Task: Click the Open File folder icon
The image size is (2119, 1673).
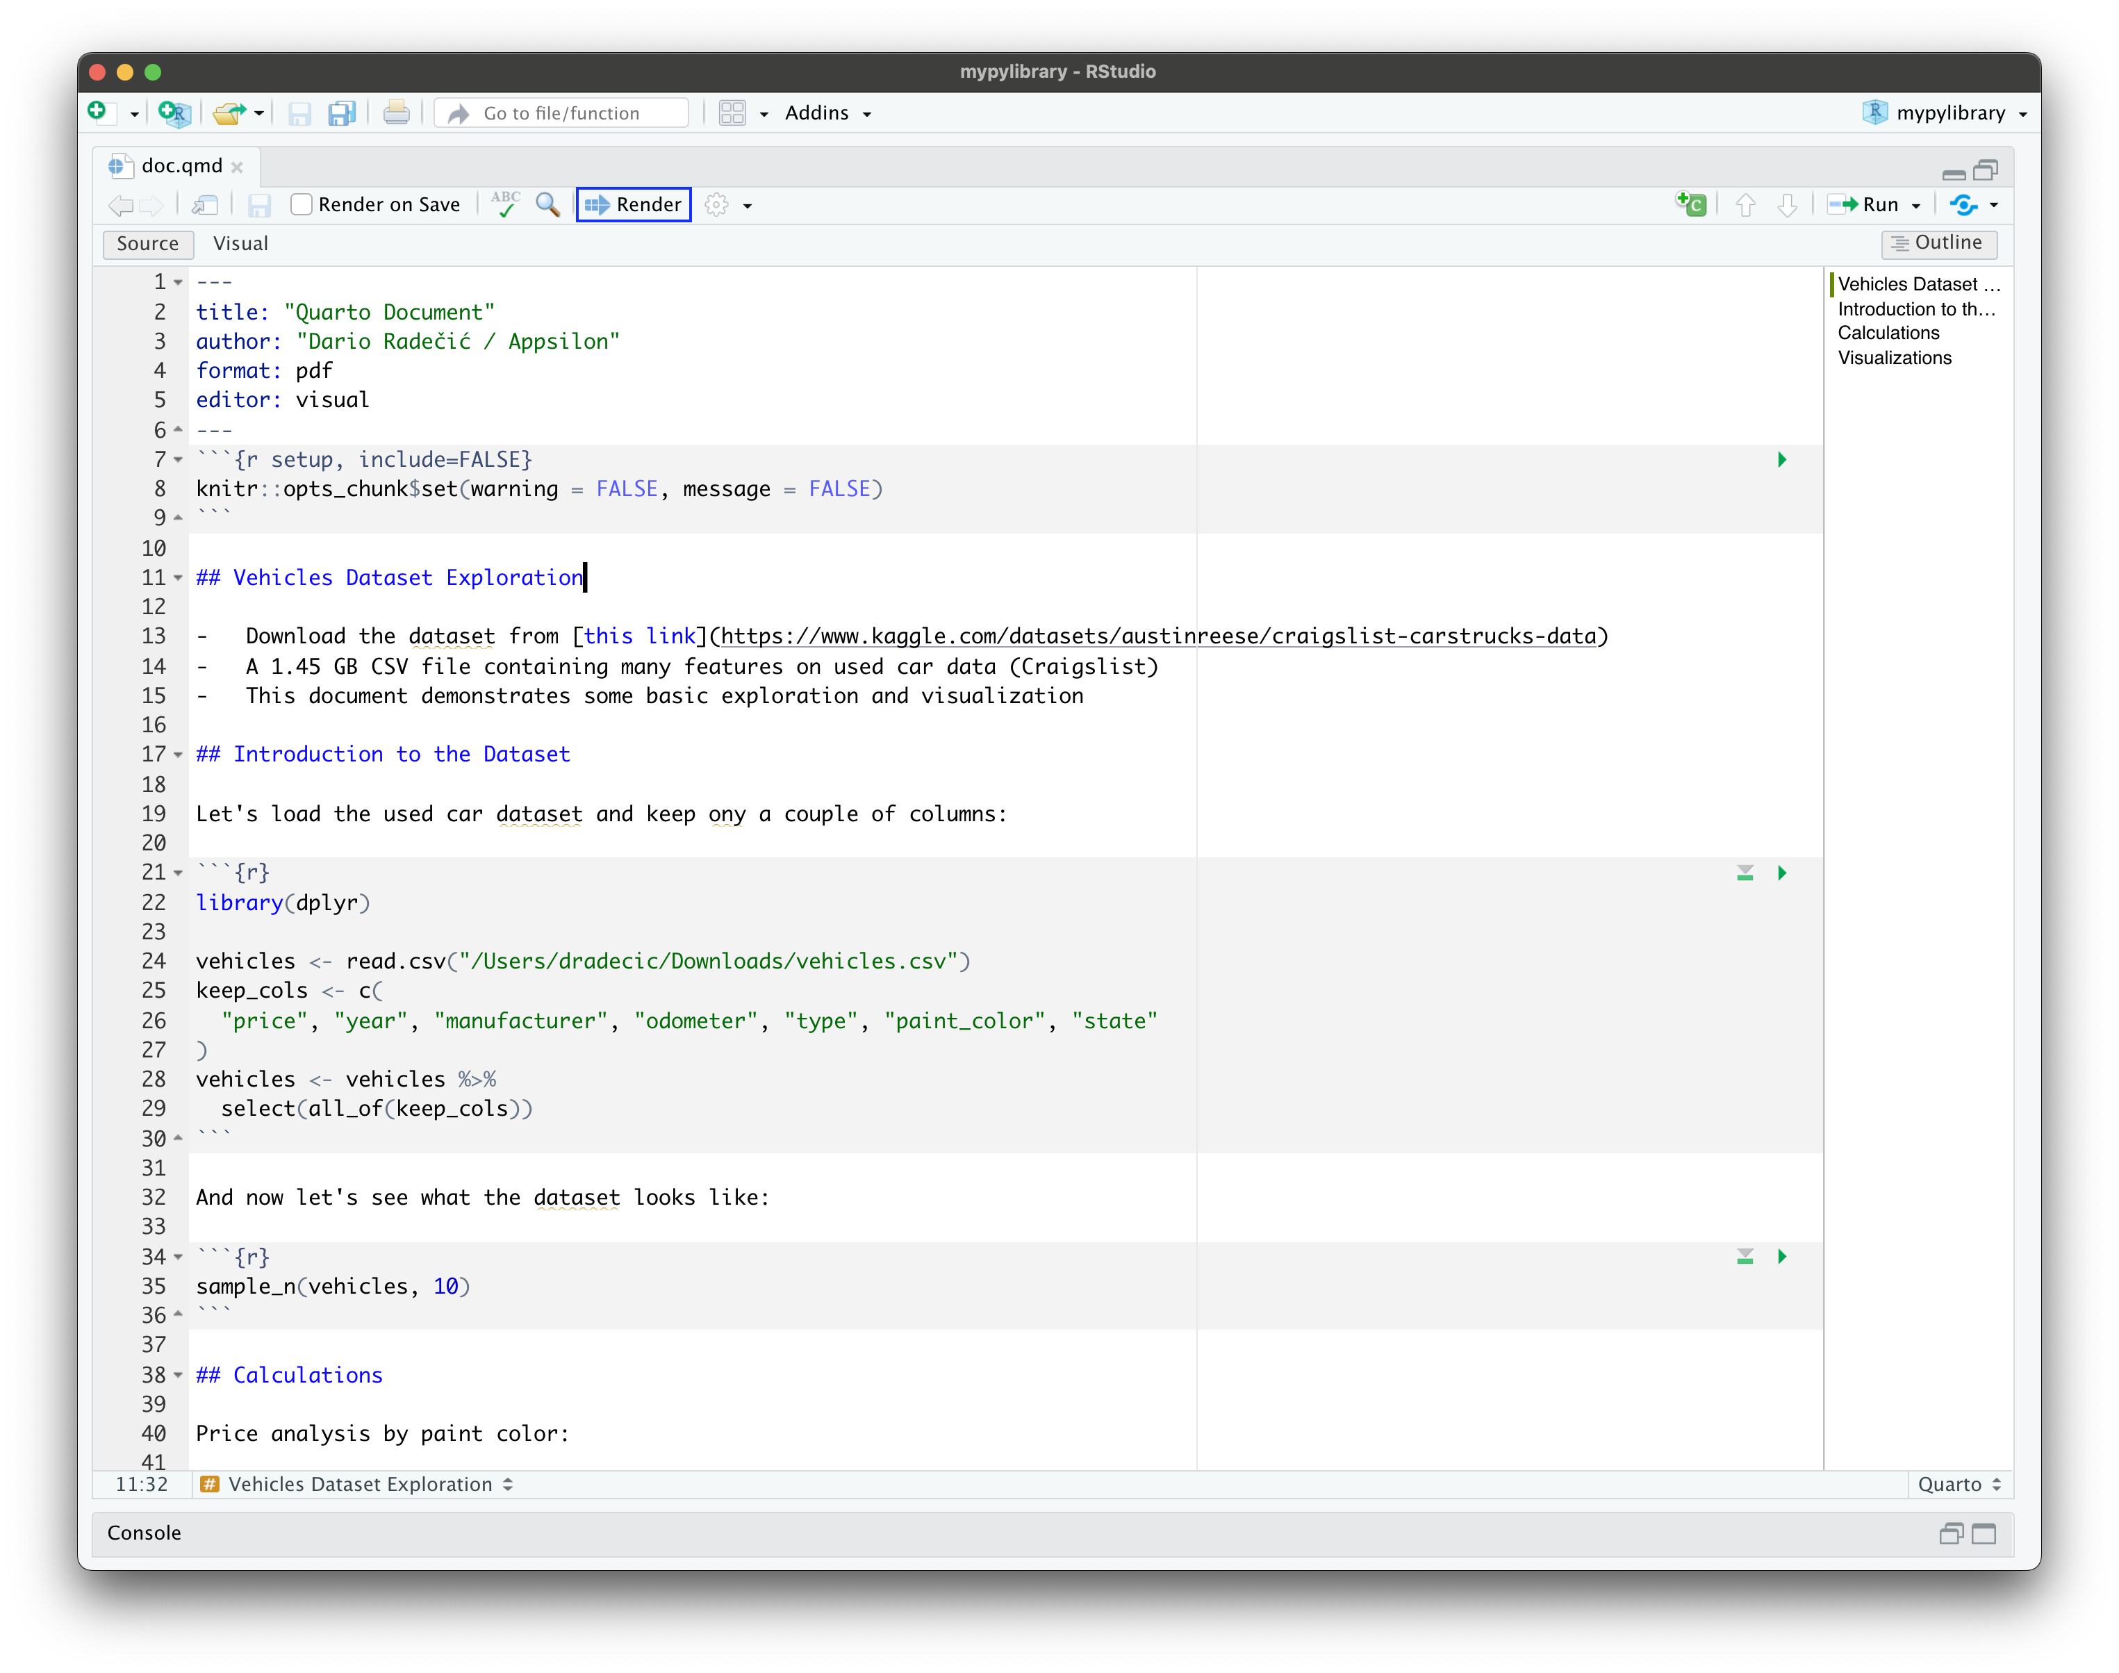Action: 229,114
